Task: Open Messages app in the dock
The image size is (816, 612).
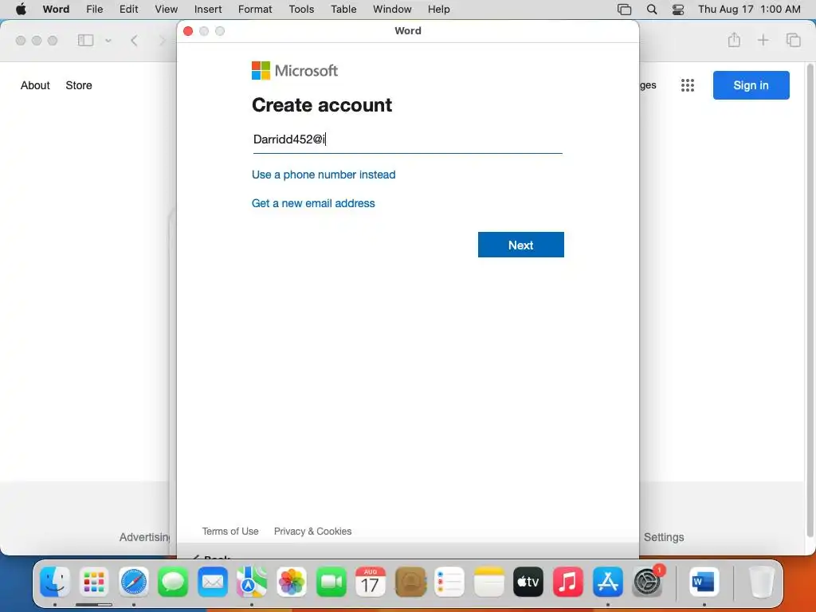Action: [173, 582]
